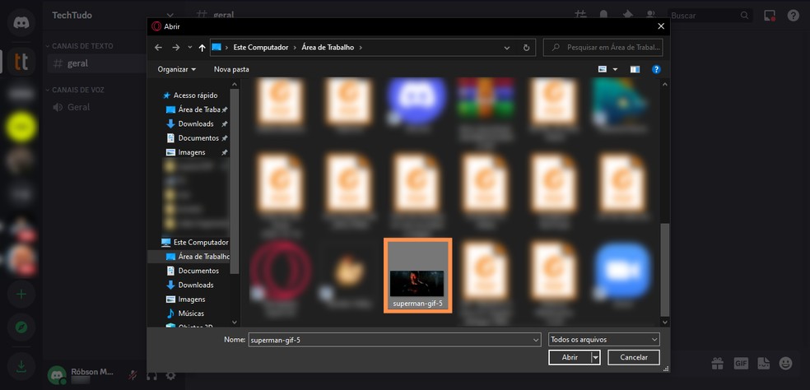
Task: Select Este Computador in the tree
Action: [195, 242]
